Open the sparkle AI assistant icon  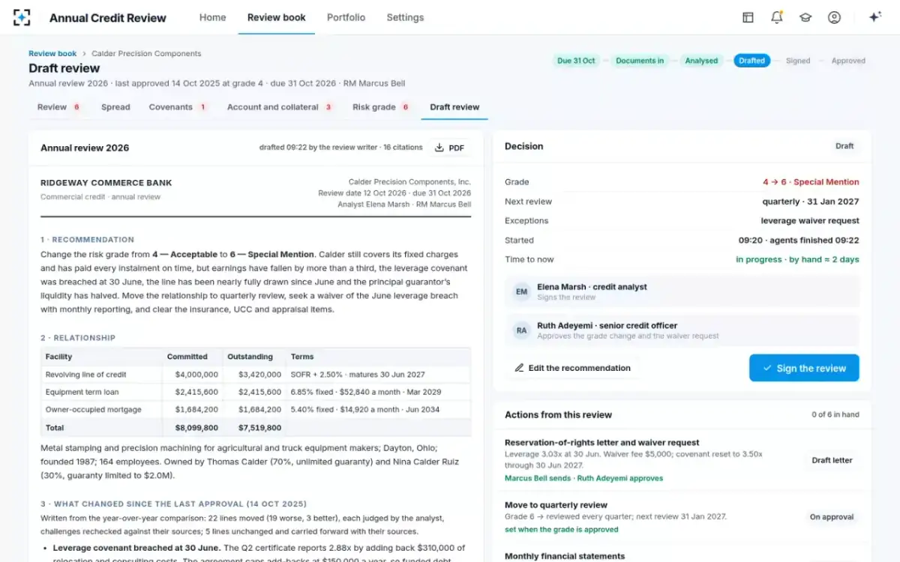874,17
